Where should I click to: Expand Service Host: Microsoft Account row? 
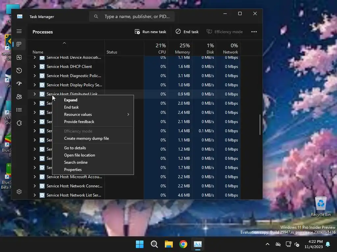35,177
